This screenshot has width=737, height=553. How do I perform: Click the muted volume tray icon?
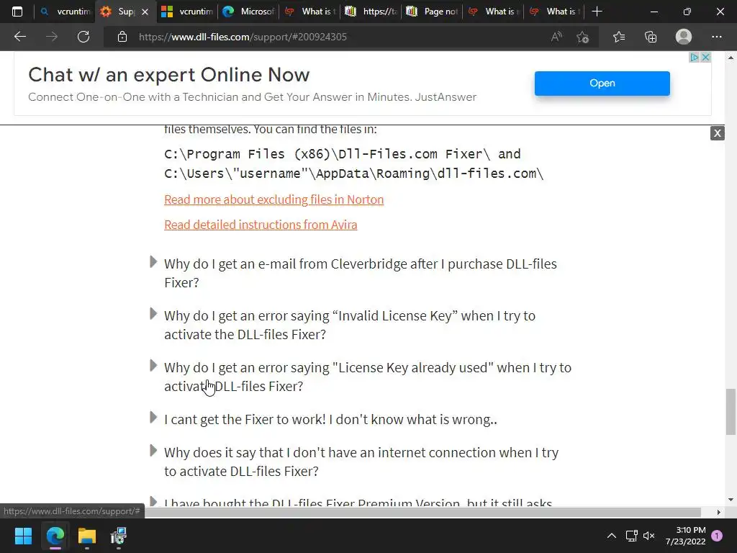point(649,536)
